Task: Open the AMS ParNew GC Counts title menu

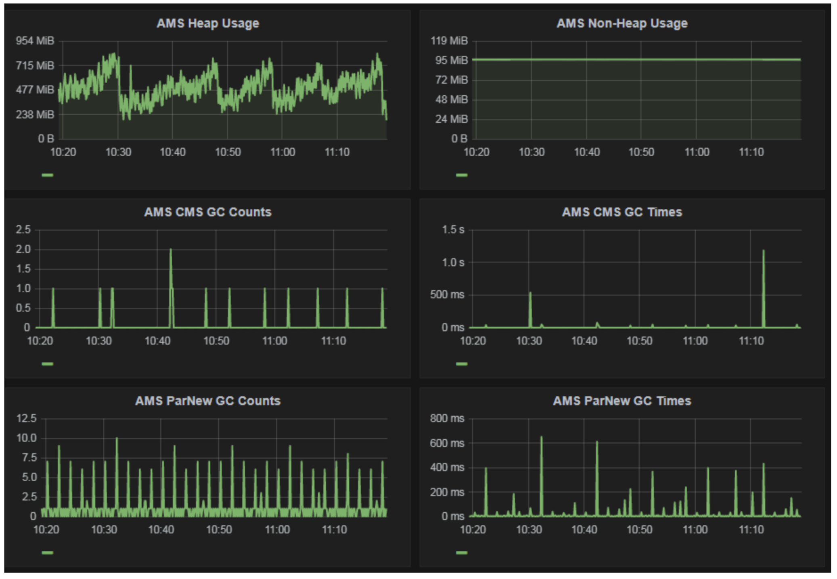Action: pos(207,401)
